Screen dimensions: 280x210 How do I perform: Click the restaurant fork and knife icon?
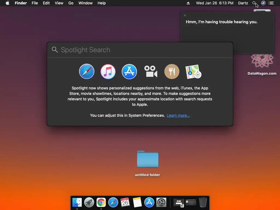[x=172, y=71]
